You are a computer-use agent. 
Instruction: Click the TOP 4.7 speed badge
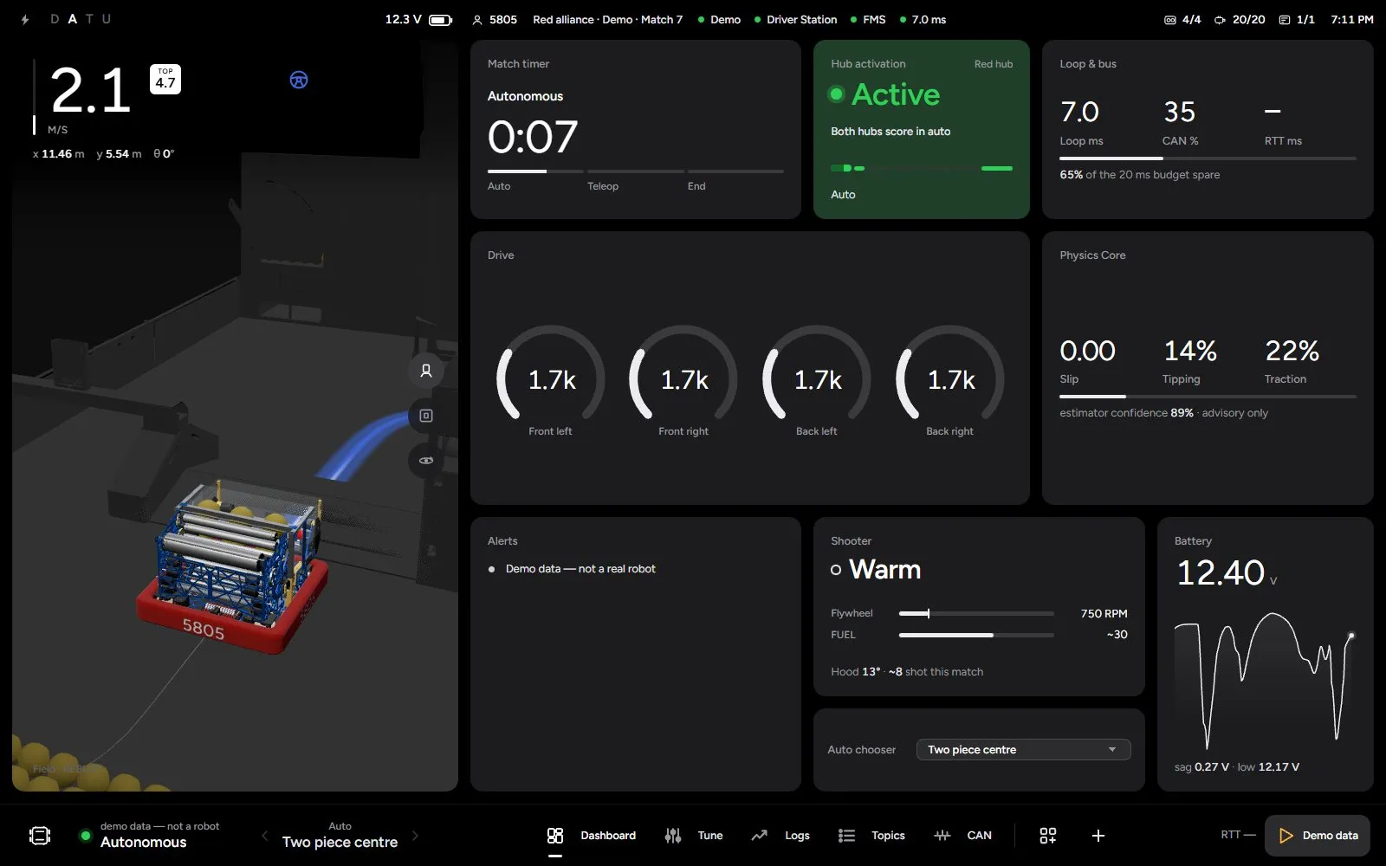click(165, 79)
